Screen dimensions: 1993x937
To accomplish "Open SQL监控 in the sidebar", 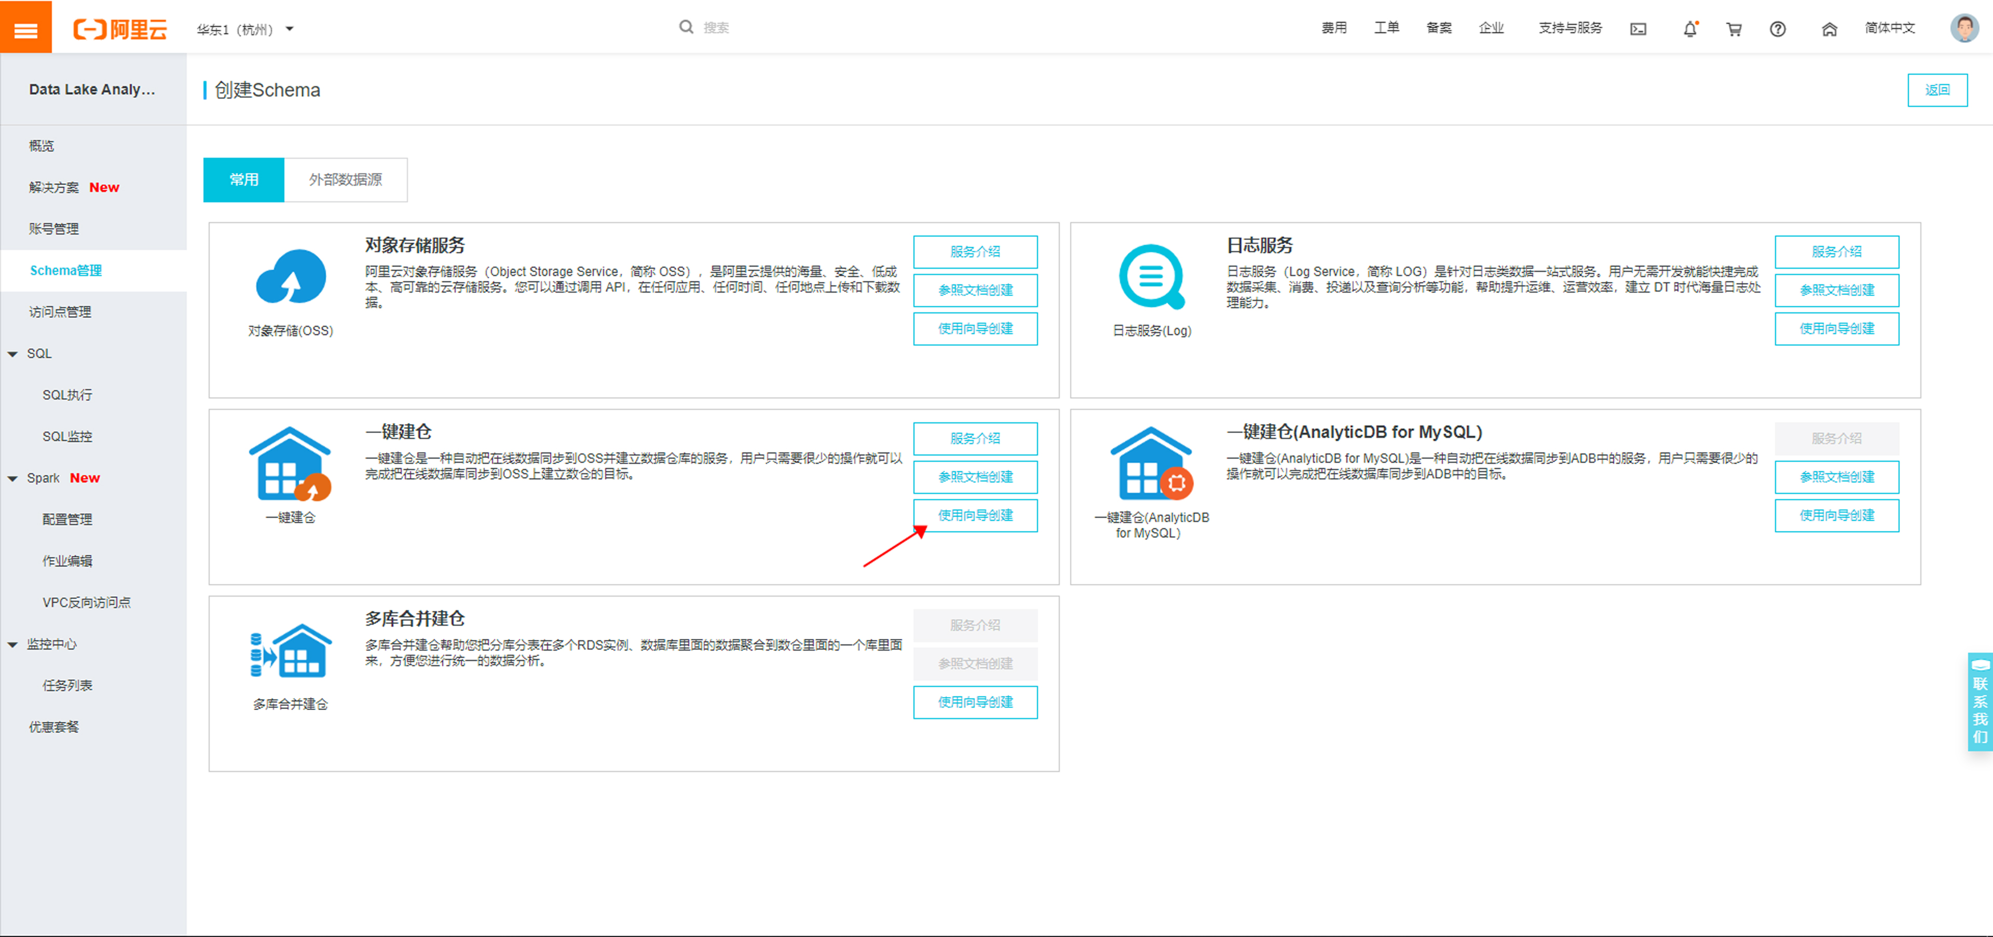I will click(67, 437).
